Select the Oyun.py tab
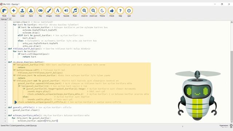The image size is (233, 131). click(x=4, y=19)
